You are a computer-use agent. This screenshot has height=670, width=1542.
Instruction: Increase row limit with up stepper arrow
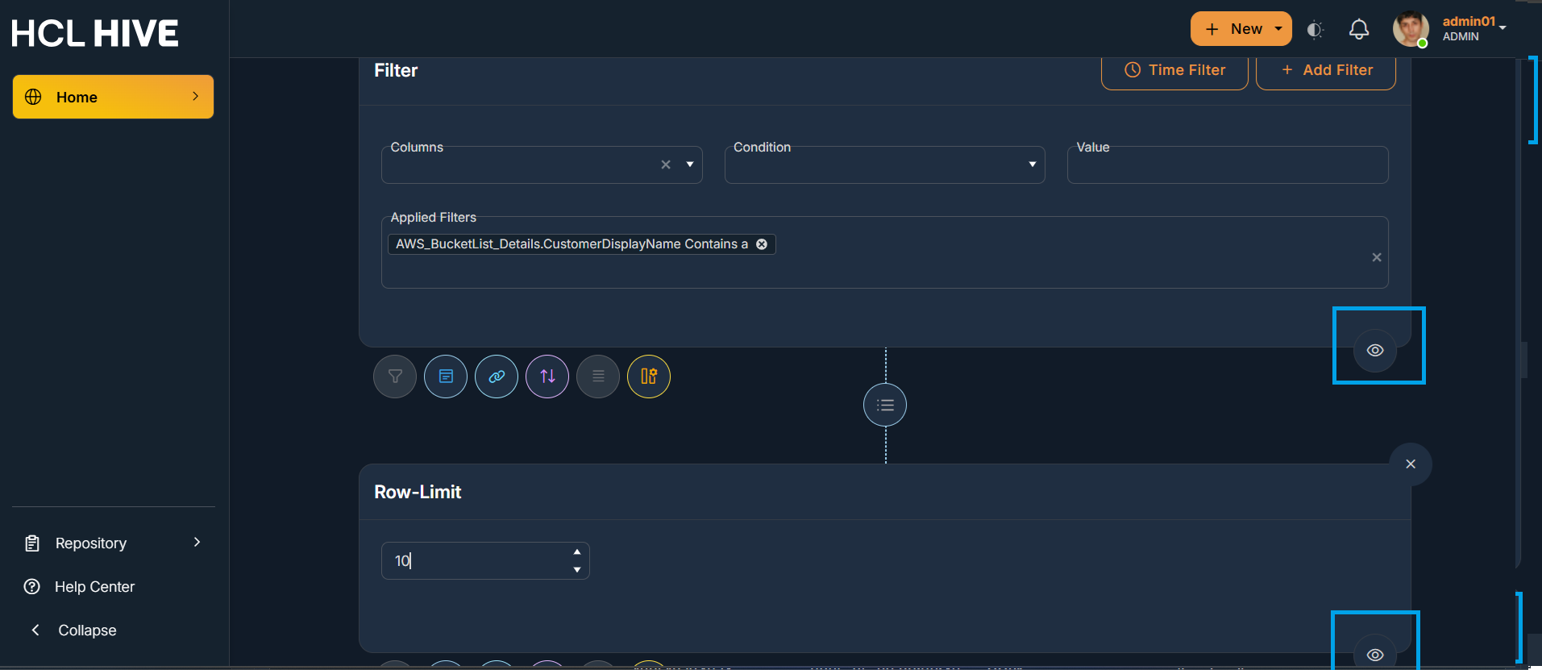pyautogui.click(x=577, y=552)
